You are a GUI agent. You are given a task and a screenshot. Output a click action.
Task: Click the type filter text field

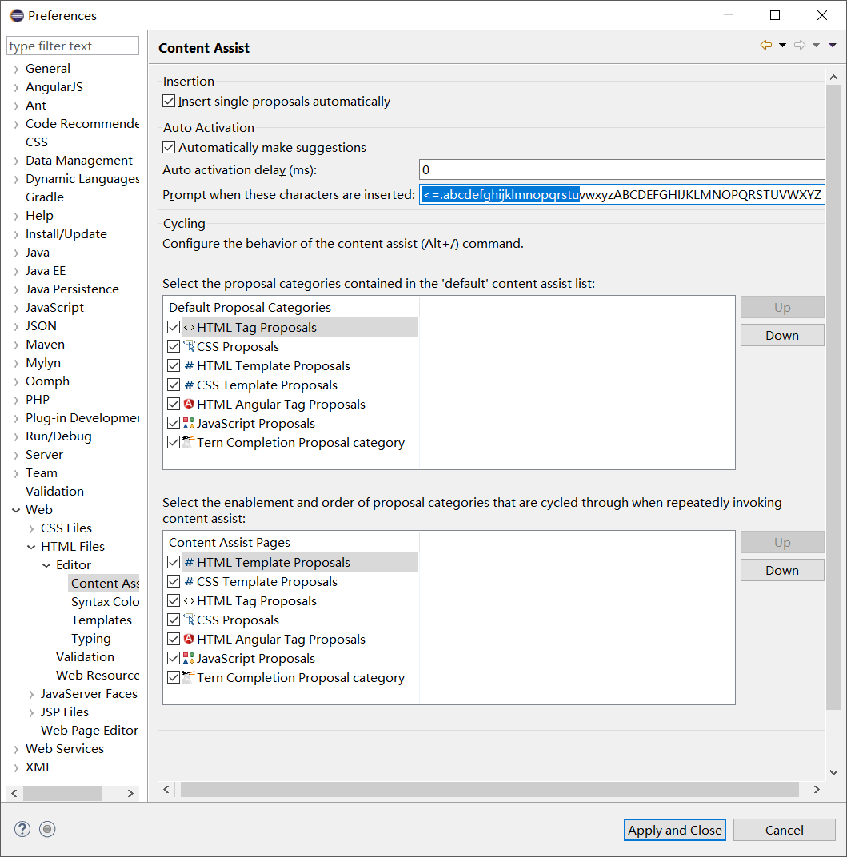coord(73,46)
